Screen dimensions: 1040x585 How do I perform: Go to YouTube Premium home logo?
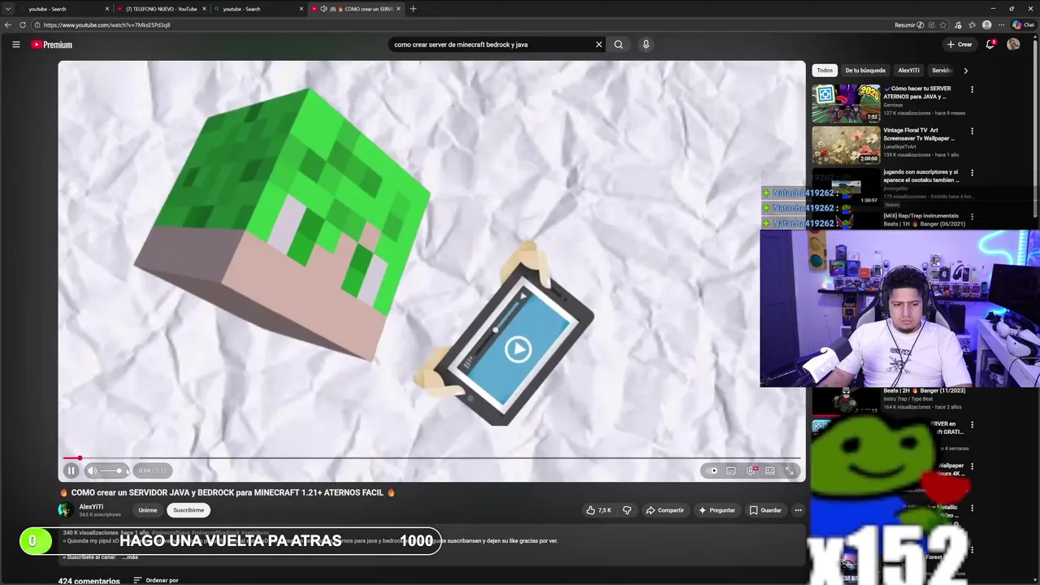52,45
